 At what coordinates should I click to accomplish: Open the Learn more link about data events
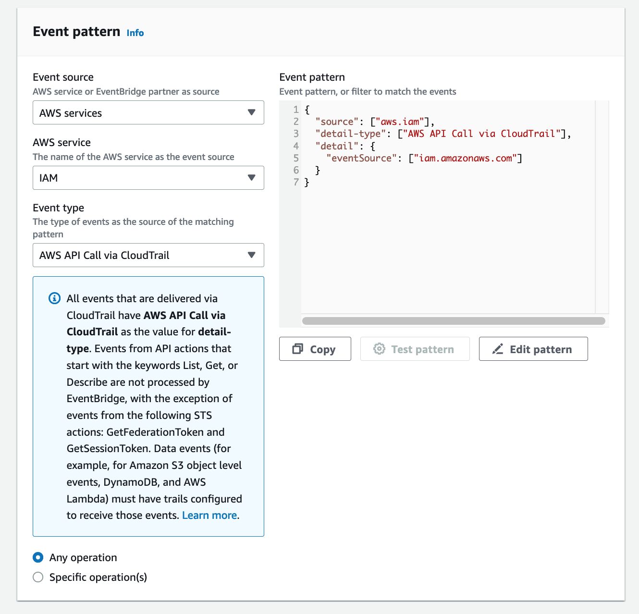point(209,515)
